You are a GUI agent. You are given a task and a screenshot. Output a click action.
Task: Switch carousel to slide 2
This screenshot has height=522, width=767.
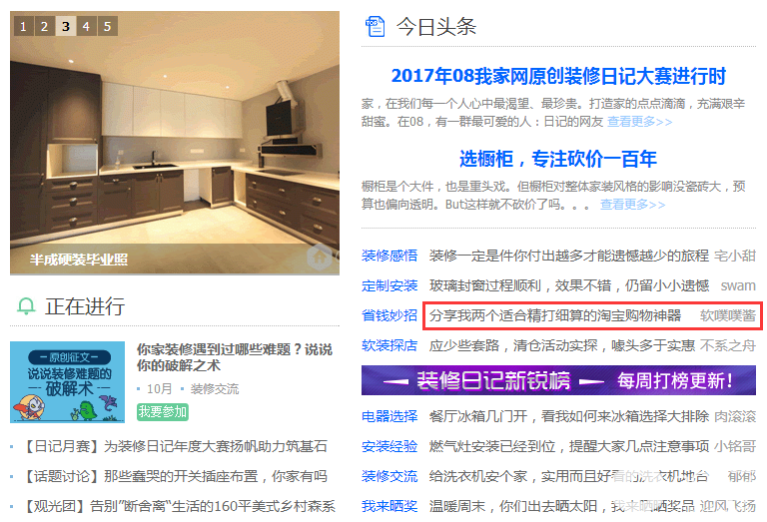pyautogui.click(x=44, y=26)
